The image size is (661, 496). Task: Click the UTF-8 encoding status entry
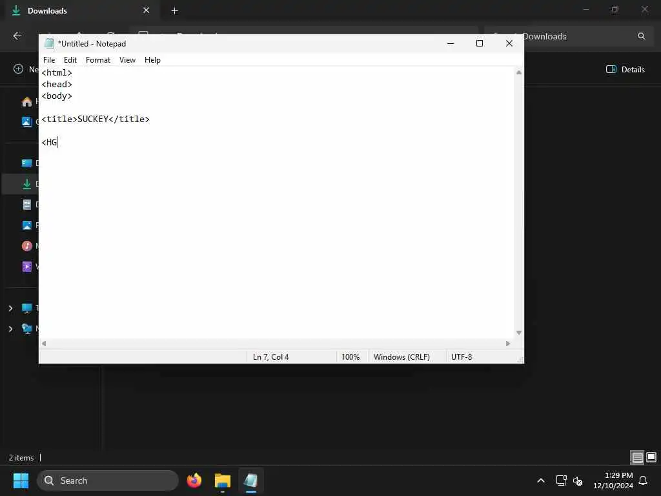pyautogui.click(x=461, y=356)
